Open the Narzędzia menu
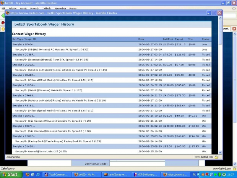The width and height of the screenshot is (237, 178). [60, 8]
